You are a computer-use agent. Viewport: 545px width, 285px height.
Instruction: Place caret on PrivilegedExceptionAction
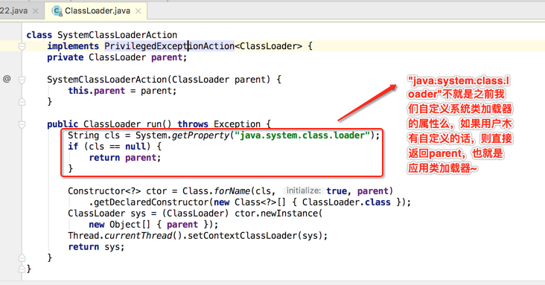[x=169, y=46]
